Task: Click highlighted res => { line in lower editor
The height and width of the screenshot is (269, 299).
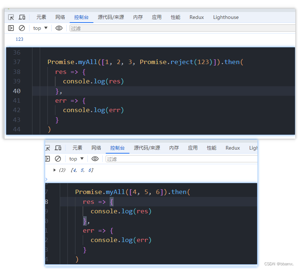Action: [x=98, y=202]
